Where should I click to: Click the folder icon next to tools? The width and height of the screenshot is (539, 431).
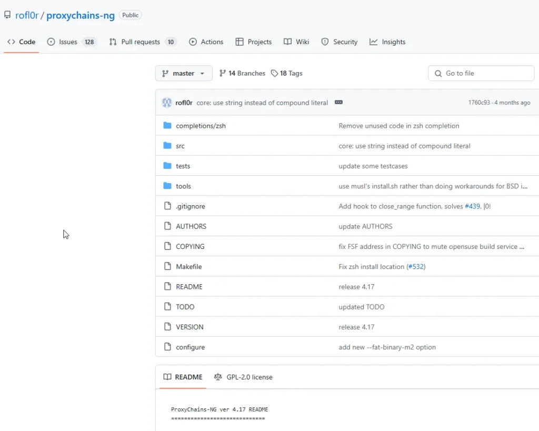(x=167, y=186)
